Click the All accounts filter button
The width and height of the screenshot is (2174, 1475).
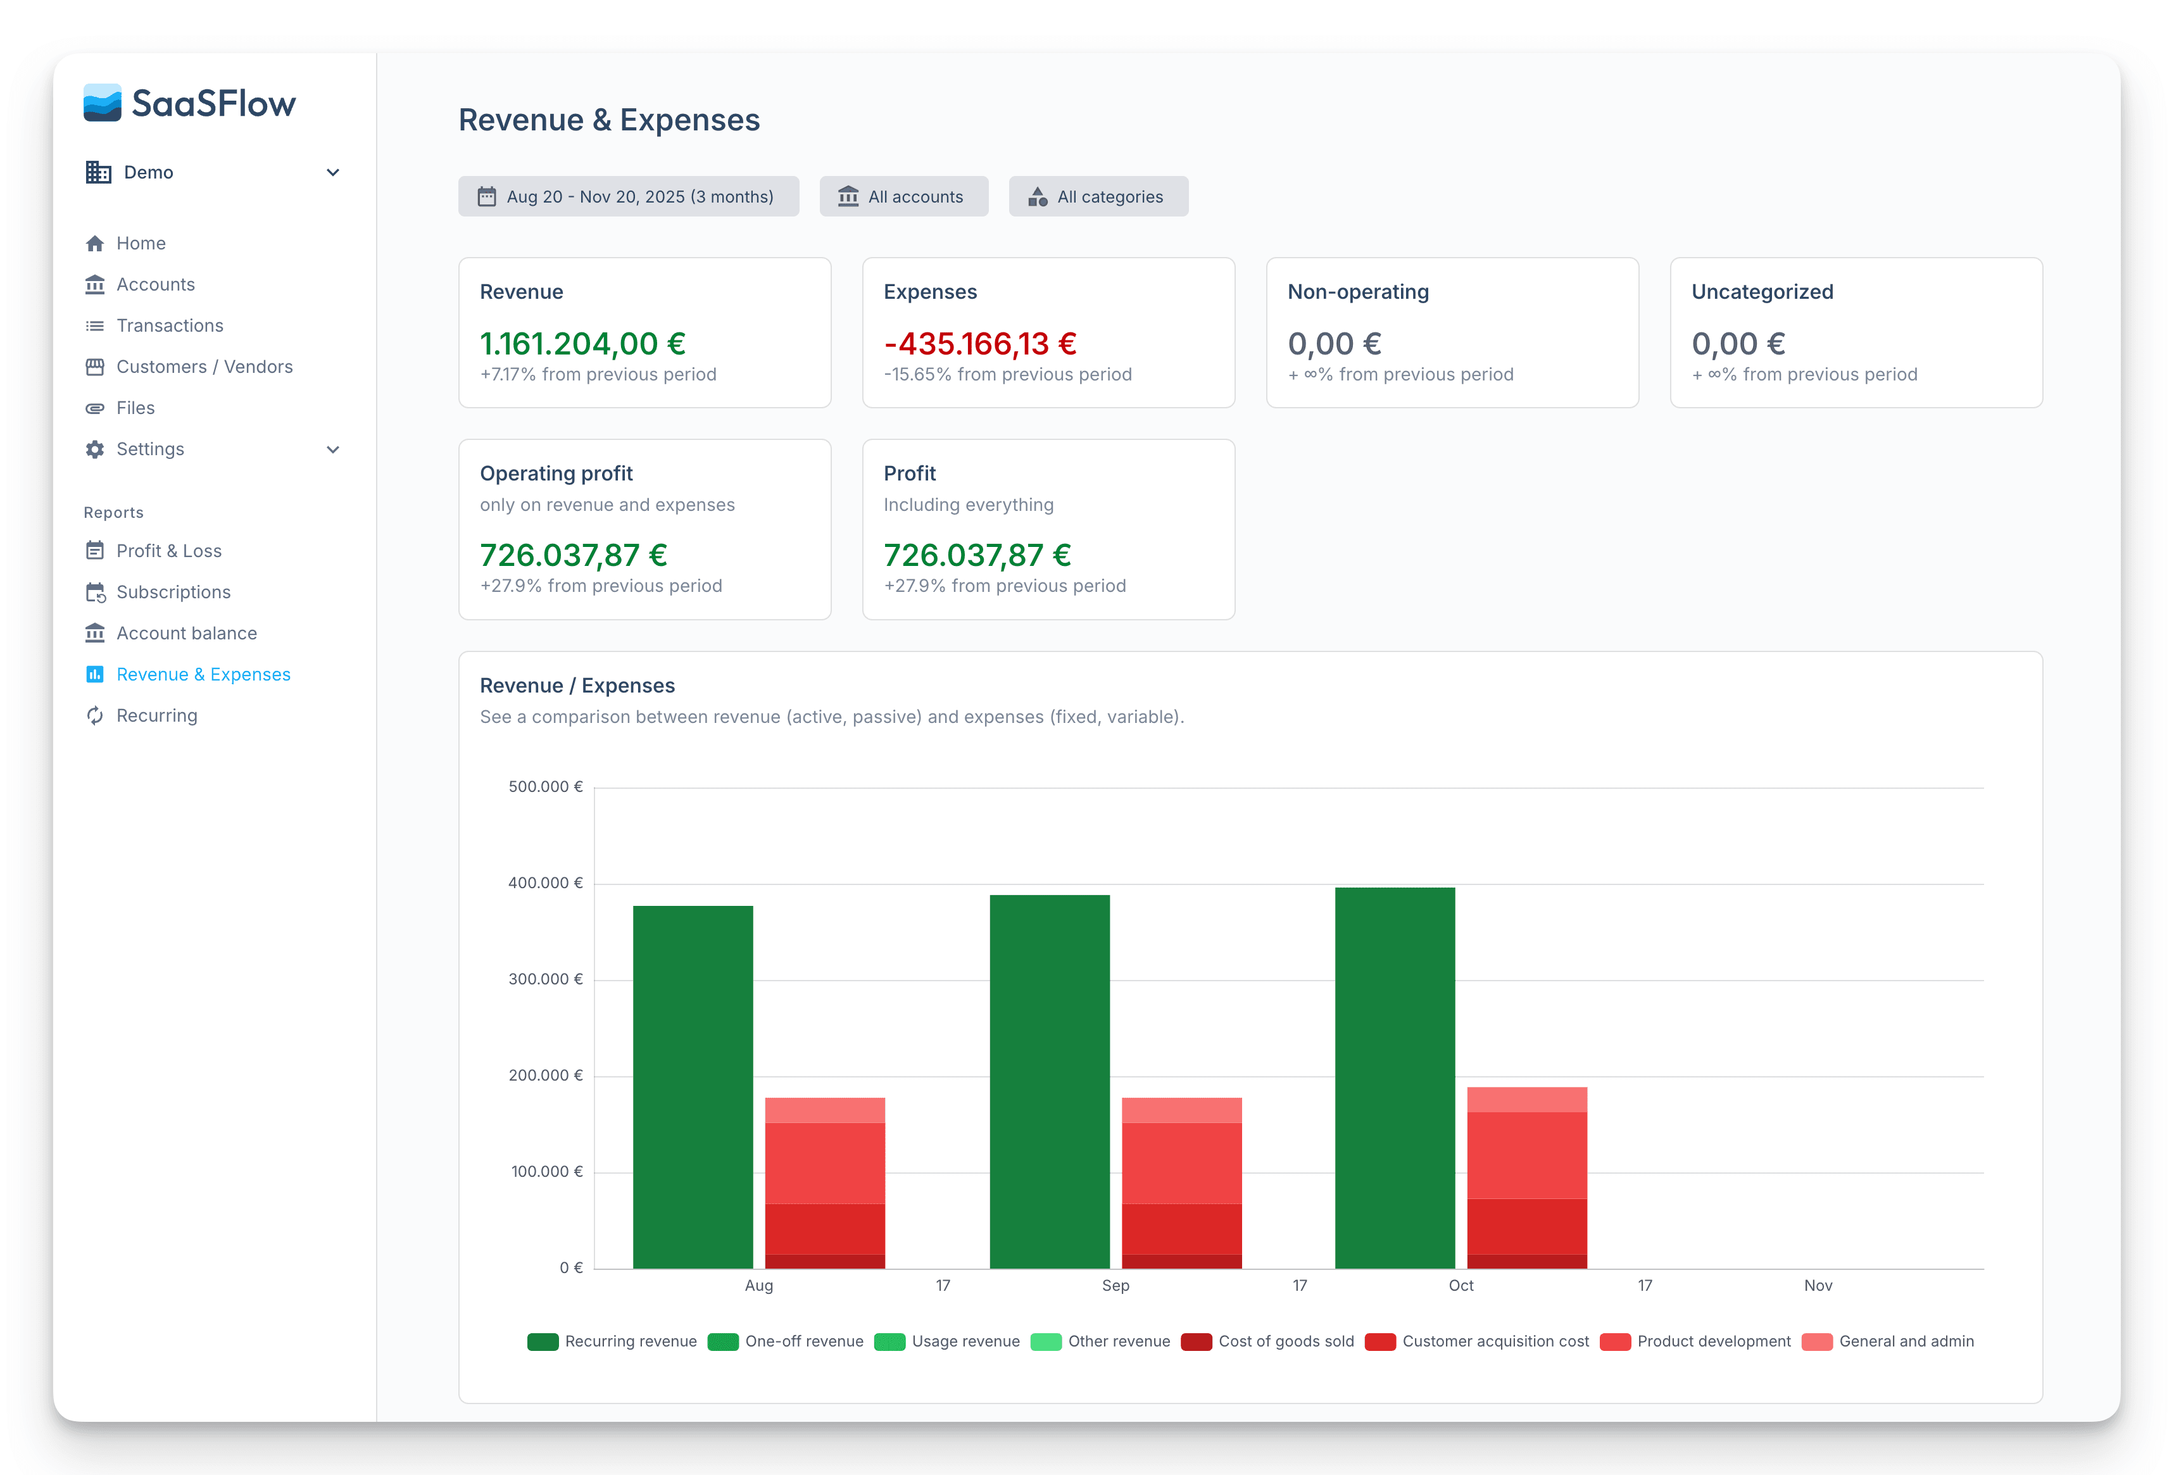[903, 196]
